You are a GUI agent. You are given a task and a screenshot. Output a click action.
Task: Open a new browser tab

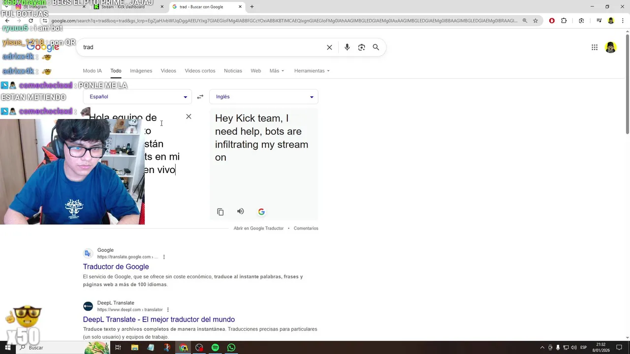(x=252, y=7)
